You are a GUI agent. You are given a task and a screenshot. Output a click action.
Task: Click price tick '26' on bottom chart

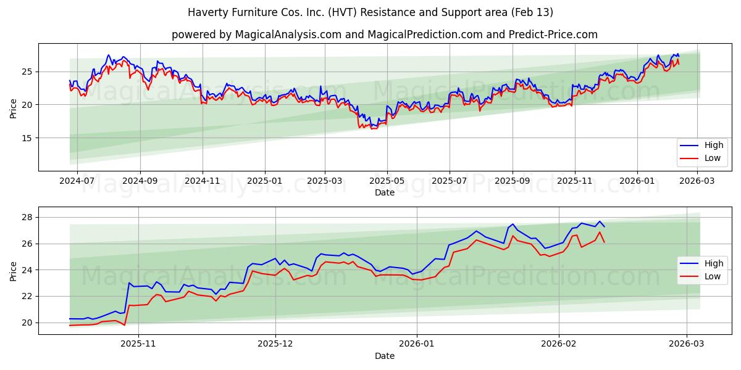coord(28,244)
